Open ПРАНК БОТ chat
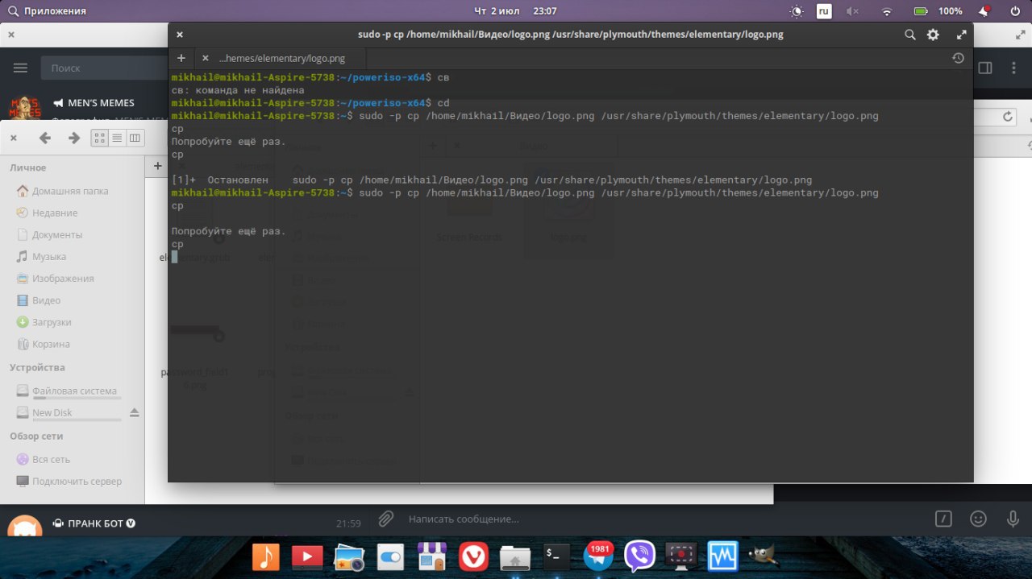This screenshot has width=1032, height=579. (x=185, y=523)
